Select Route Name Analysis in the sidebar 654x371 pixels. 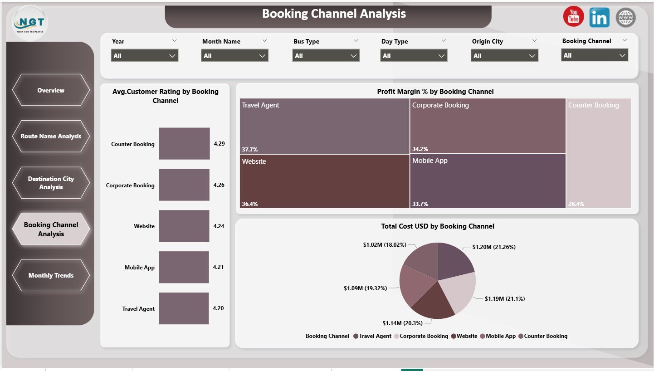(50, 136)
